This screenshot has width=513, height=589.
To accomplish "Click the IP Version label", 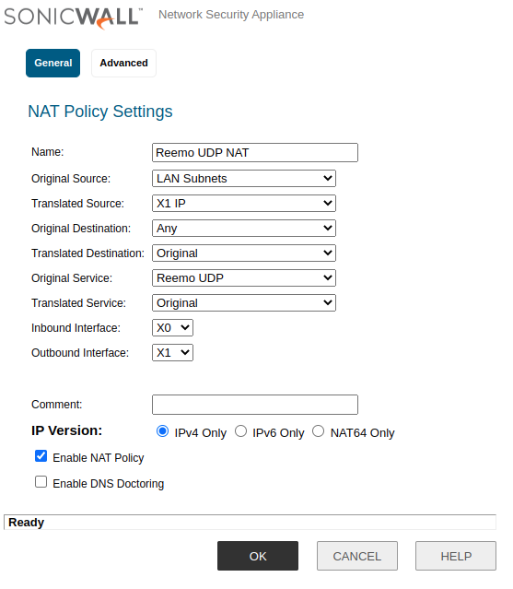I will coord(67,430).
